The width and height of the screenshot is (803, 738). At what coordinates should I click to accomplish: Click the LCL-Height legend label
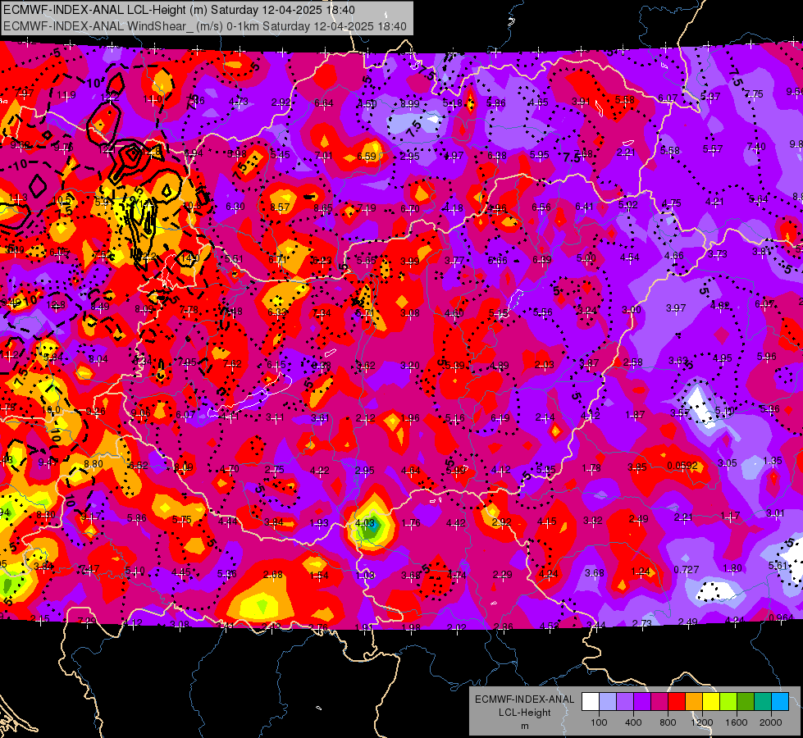click(x=524, y=713)
